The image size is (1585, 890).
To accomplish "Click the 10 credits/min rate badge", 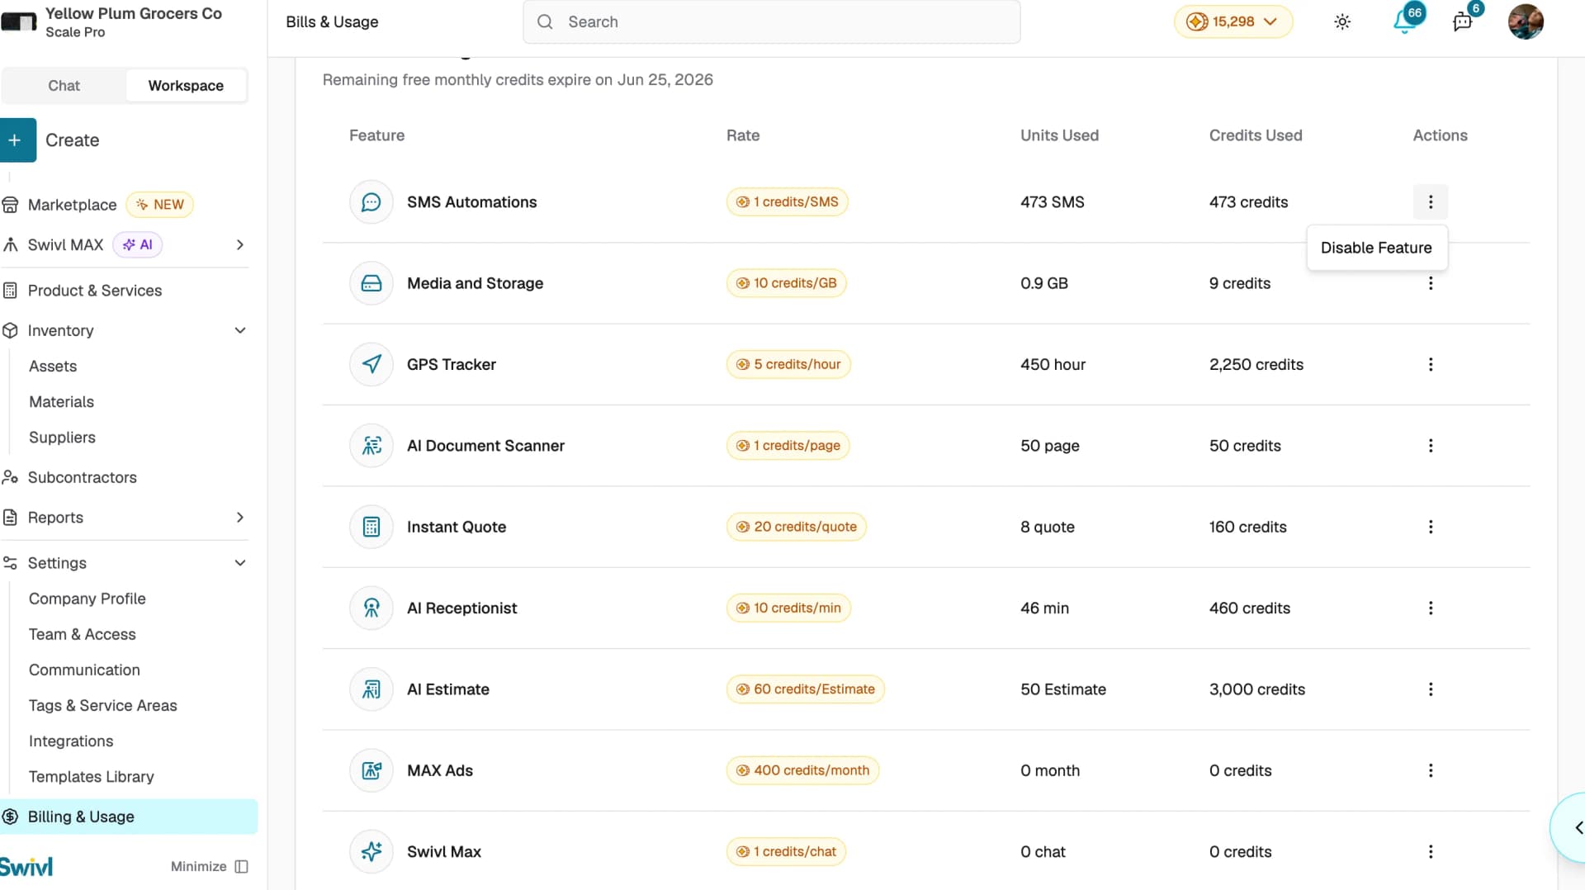I will point(788,608).
